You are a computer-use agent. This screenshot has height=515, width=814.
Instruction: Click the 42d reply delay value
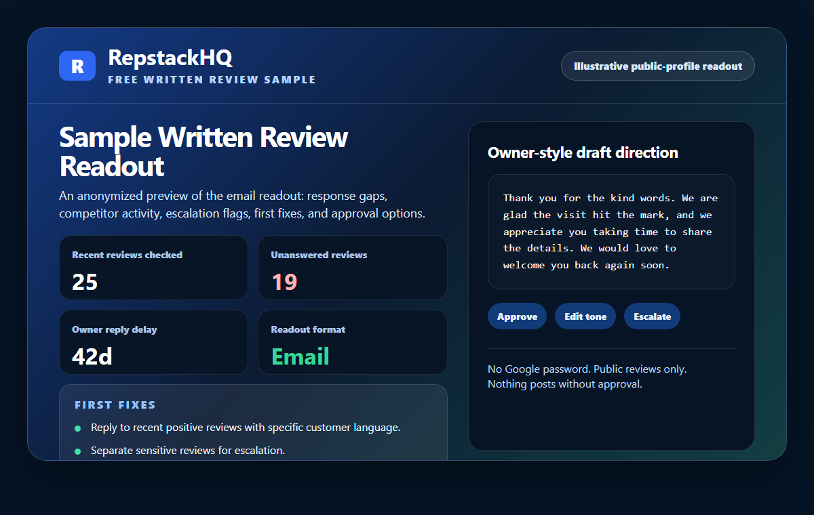tap(92, 356)
